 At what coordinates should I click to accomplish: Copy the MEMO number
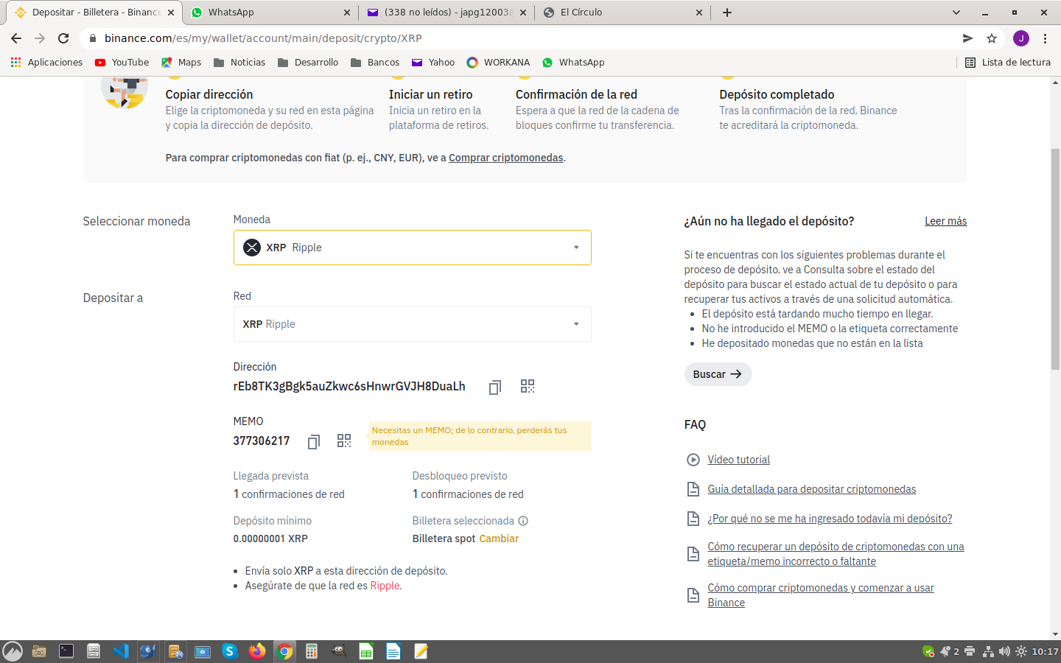click(x=313, y=441)
